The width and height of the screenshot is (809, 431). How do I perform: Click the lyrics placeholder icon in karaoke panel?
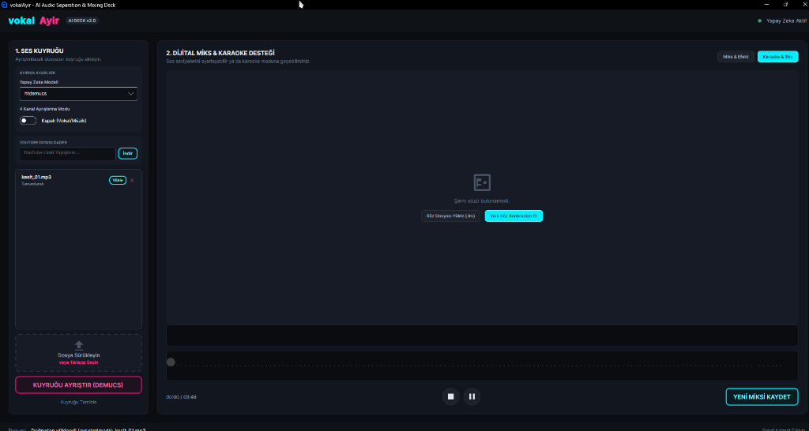(x=482, y=182)
